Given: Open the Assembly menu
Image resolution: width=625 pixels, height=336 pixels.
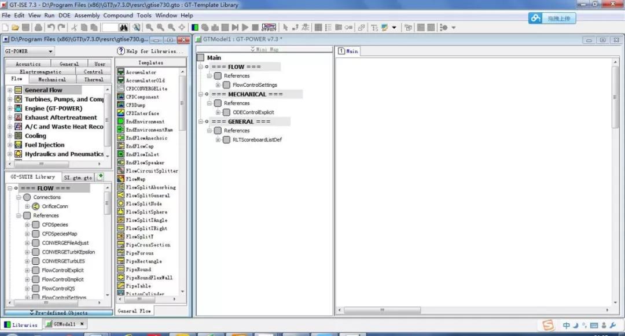Looking at the screenshot, I should (x=87, y=16).
